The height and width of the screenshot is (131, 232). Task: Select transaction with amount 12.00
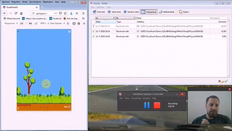tap(159, 31)
